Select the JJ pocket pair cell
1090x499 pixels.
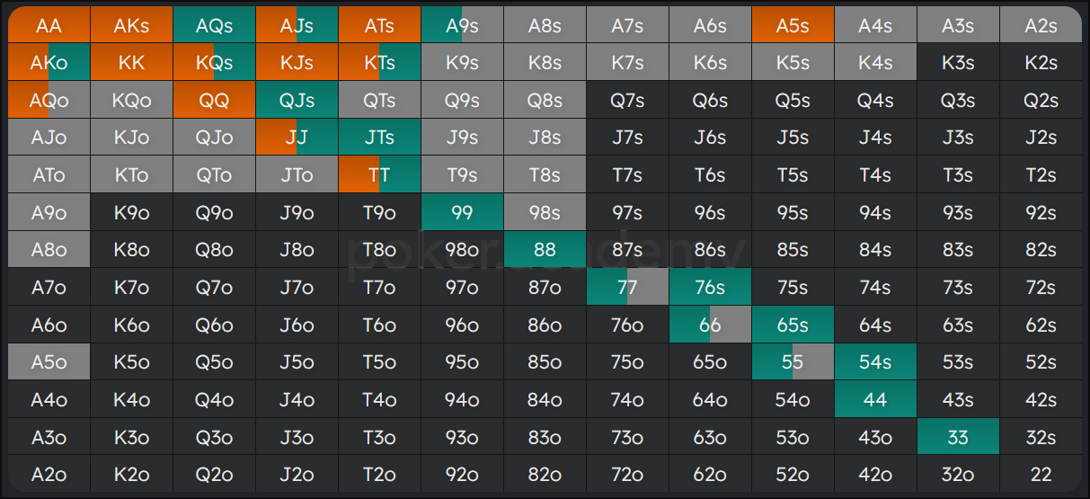click(297, 138)
